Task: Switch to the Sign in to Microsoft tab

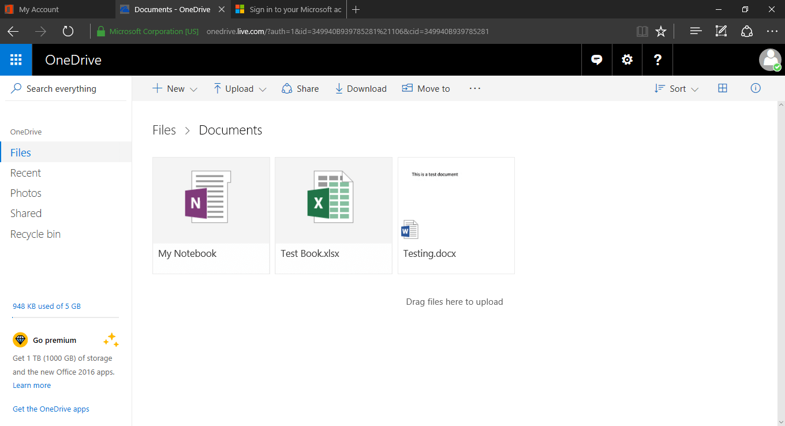Action: [289, 9]
